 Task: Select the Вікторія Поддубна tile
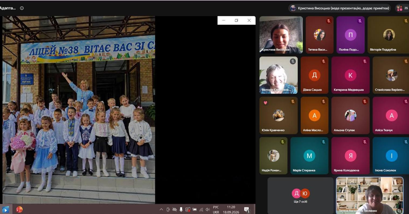[x=388, y=35]
